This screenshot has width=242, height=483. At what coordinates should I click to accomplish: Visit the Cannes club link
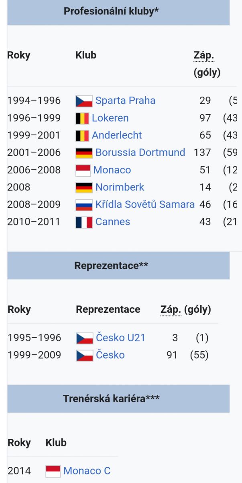tap(113, 222)
